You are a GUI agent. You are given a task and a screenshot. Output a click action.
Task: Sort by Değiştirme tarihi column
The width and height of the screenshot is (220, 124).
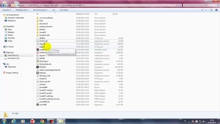[x=82, y=14]
